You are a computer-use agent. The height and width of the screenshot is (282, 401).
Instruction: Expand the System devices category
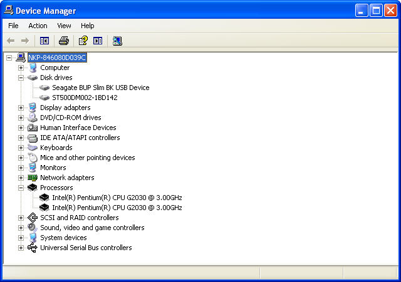coord(21,238)
